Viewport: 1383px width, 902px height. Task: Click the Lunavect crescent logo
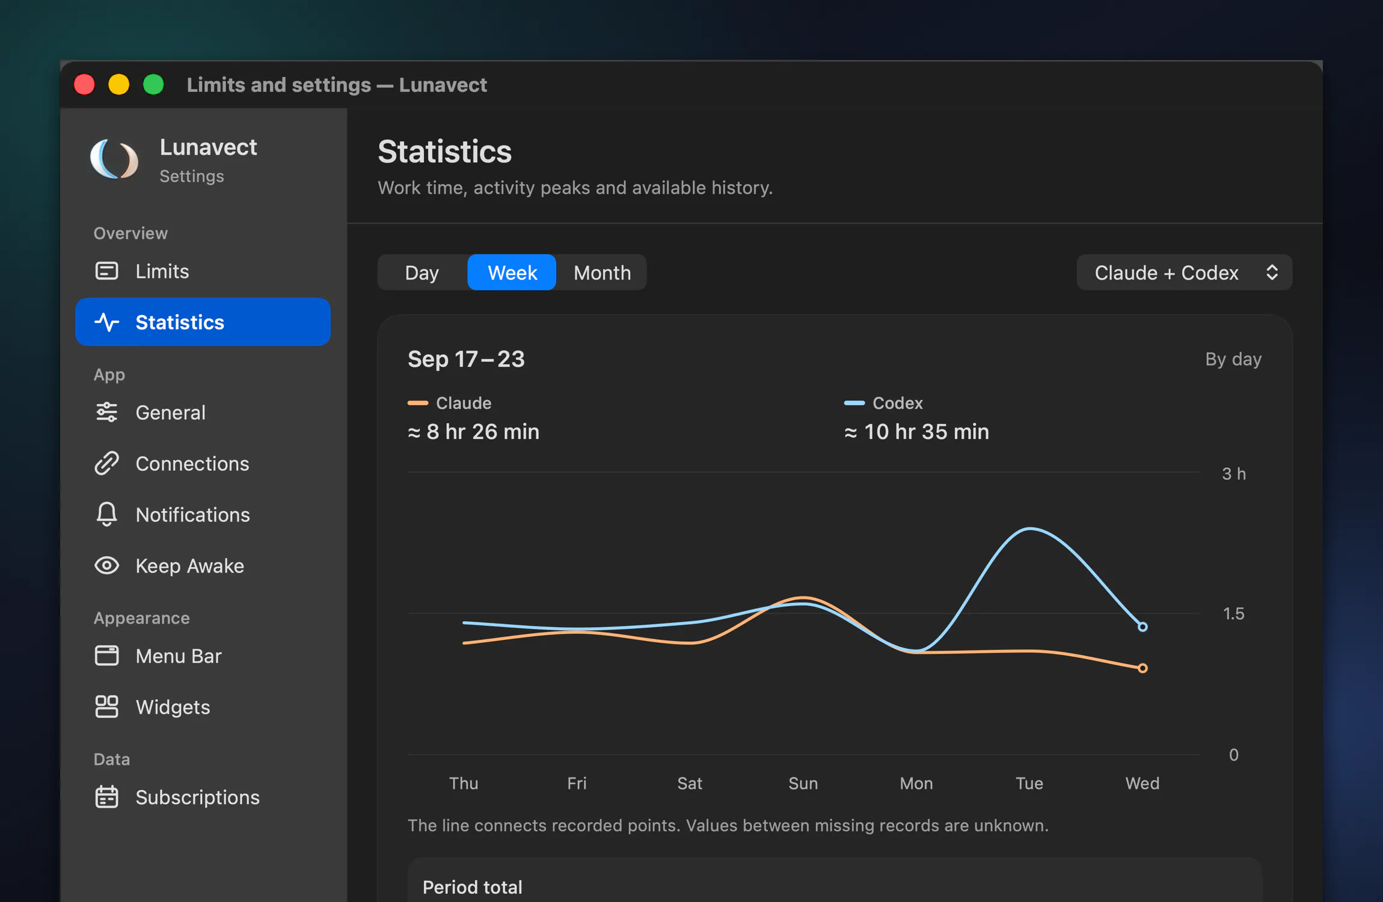click(x=114, y=159)
